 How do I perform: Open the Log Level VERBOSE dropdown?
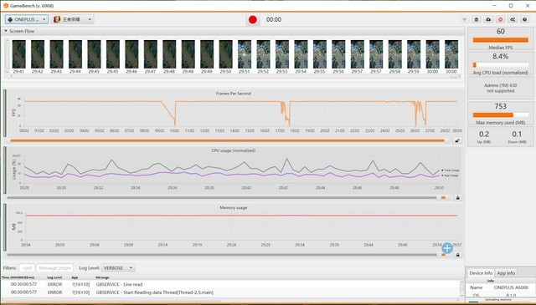[x=118, y=267]
